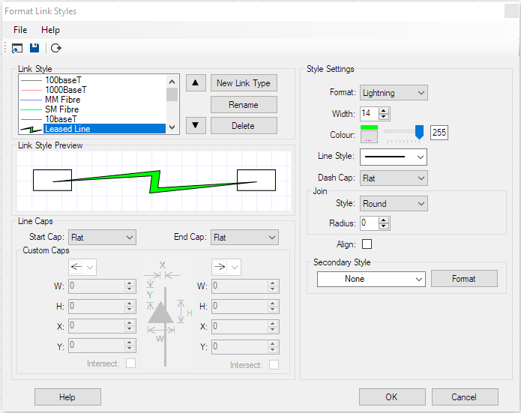Increase the Width value with up spinner
Screen dimensions: 521x413
tap(385, 110)
